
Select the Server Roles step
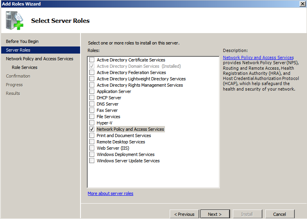[x=41, y=50]
